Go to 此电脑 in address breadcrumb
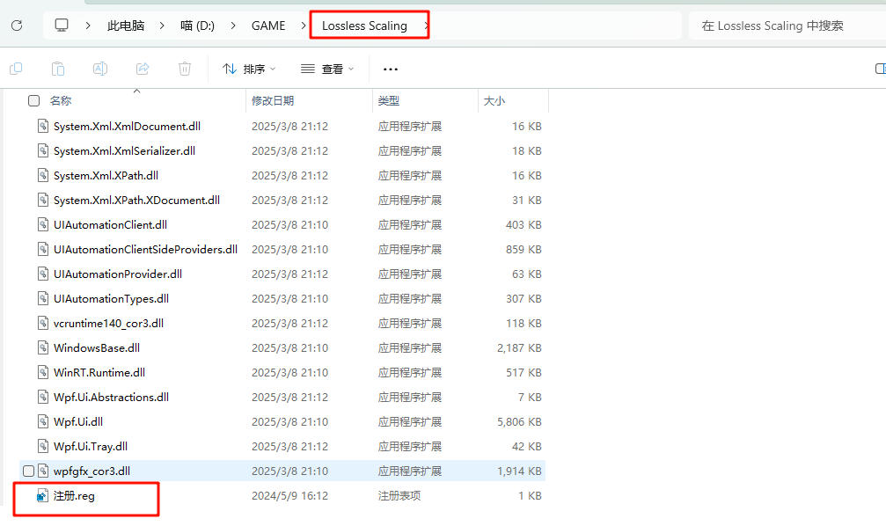This screenshot has height=526, width=886. click(x=126, y=26)
